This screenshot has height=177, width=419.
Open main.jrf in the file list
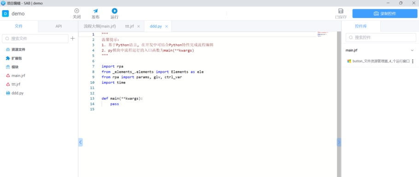[18, 75]
